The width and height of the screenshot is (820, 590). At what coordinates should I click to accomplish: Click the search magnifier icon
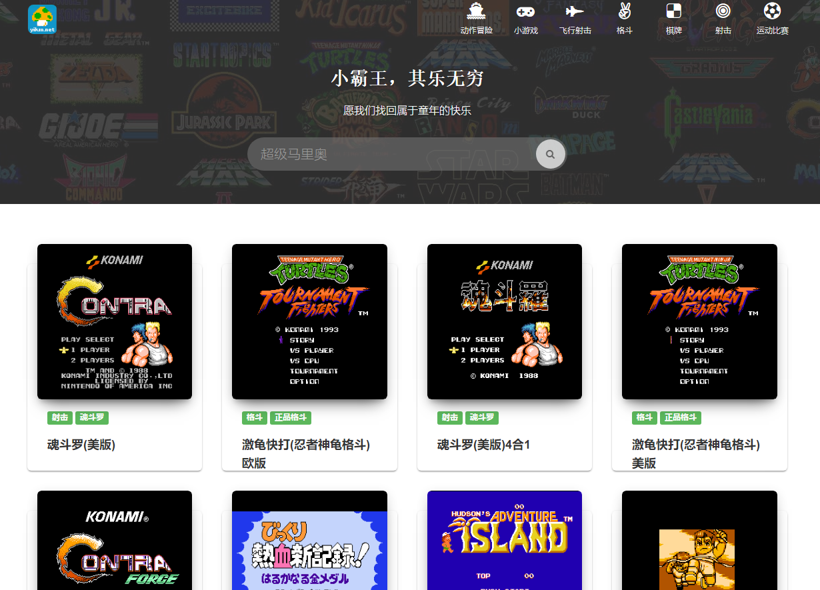pos(550,154)
